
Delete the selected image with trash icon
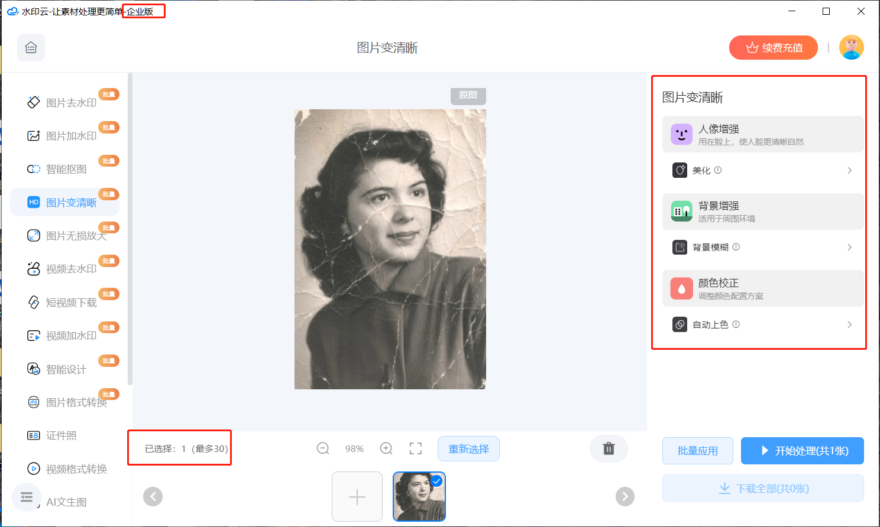tap(609, 448)
